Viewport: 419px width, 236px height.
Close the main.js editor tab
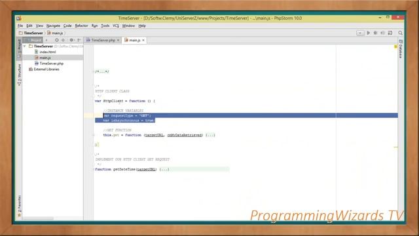point(143,40)
